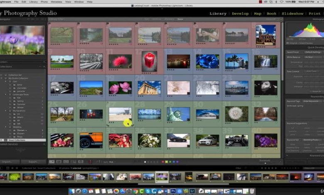Open Photoshop from the Dock
This screenshot has height=195, width=324.
(173, 191)
